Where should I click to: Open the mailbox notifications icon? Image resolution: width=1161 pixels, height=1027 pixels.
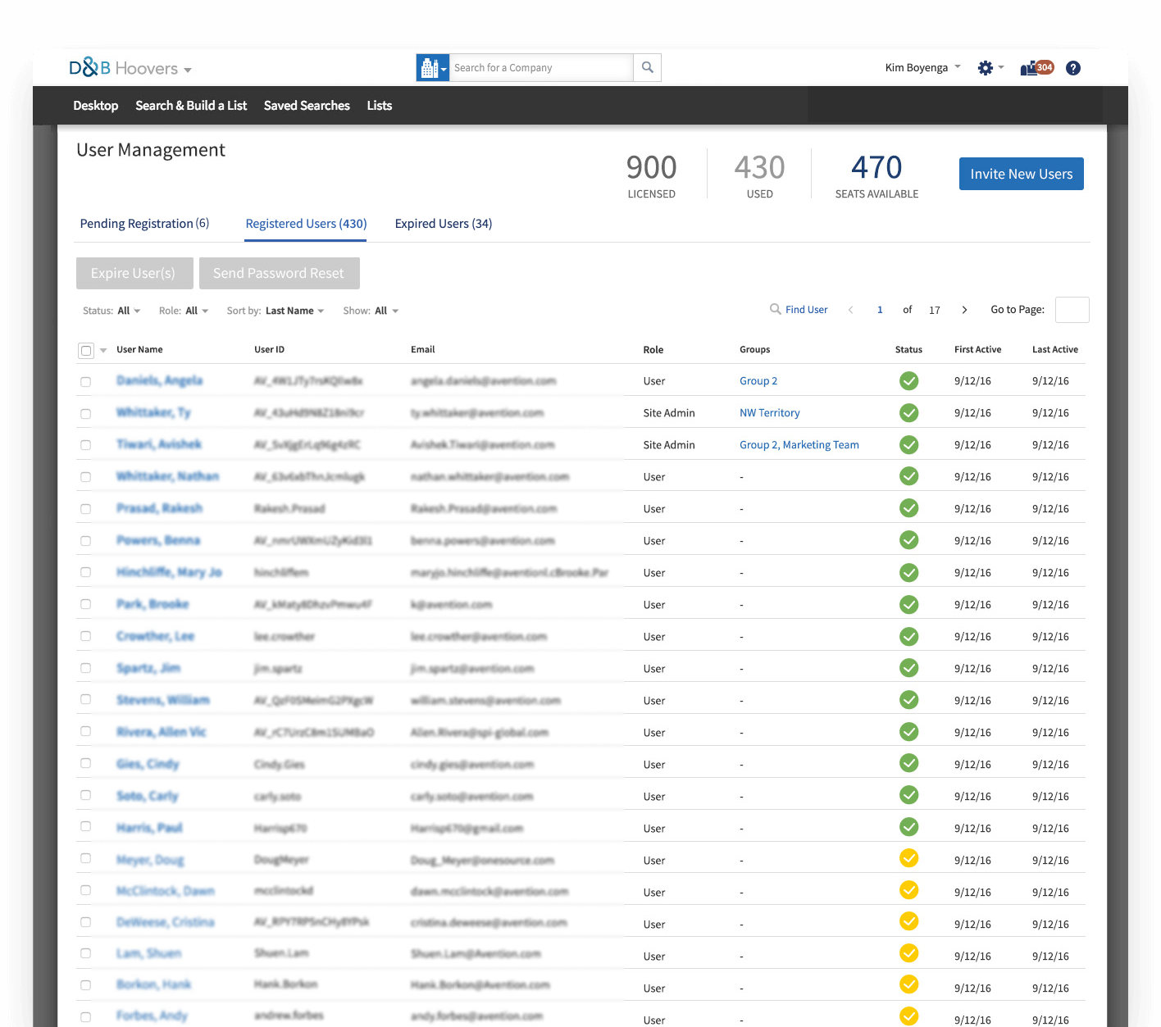pyautogui.click(x=1036, y=68)
